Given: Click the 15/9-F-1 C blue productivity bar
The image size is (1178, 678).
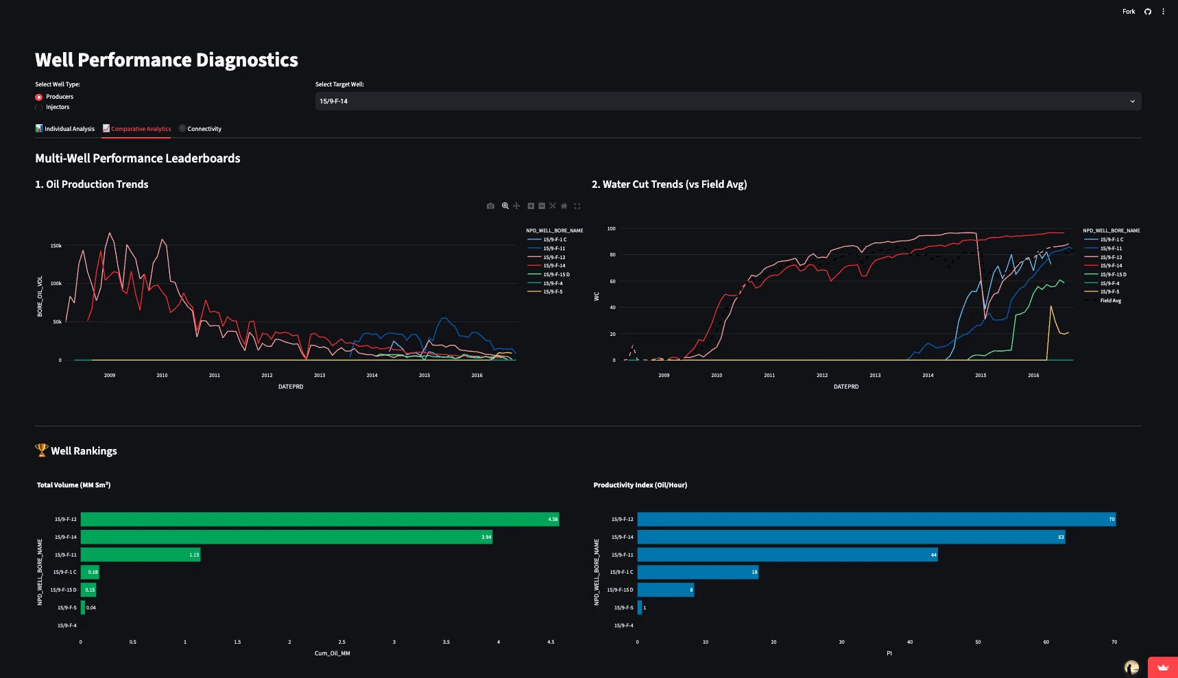Looking at the screenshot, I should click(698, 572).
